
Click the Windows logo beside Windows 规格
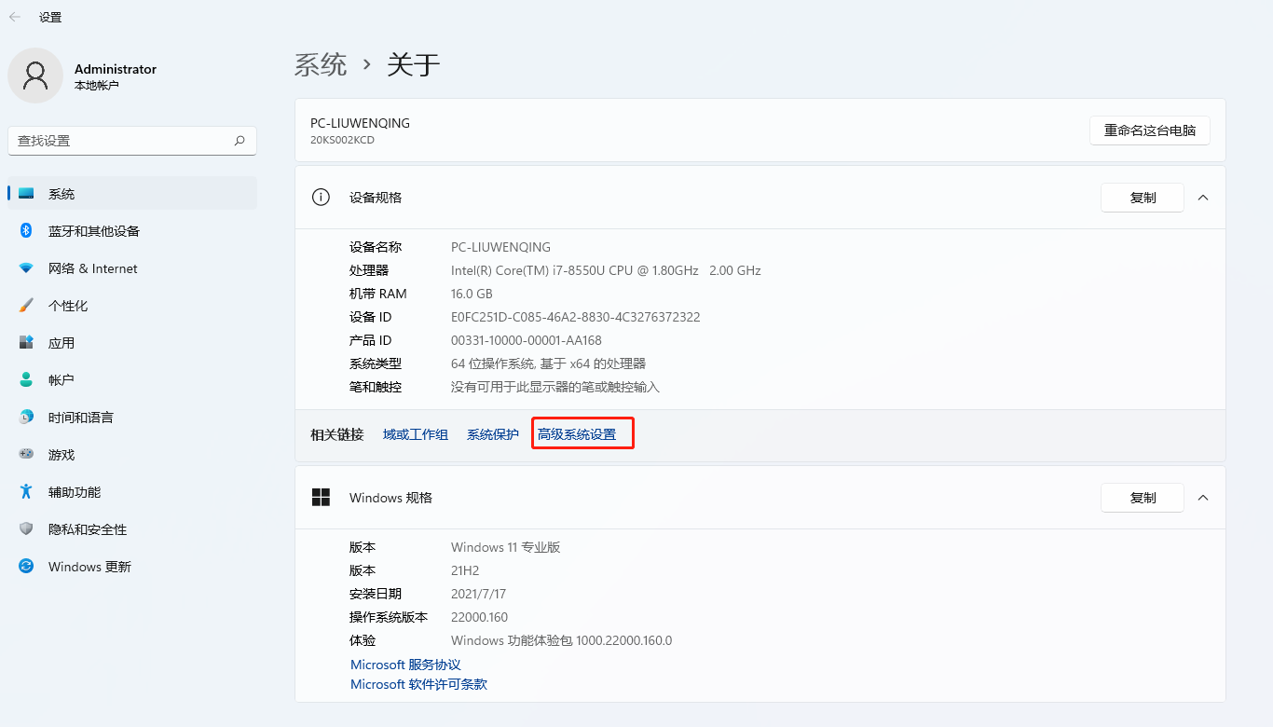321,498
